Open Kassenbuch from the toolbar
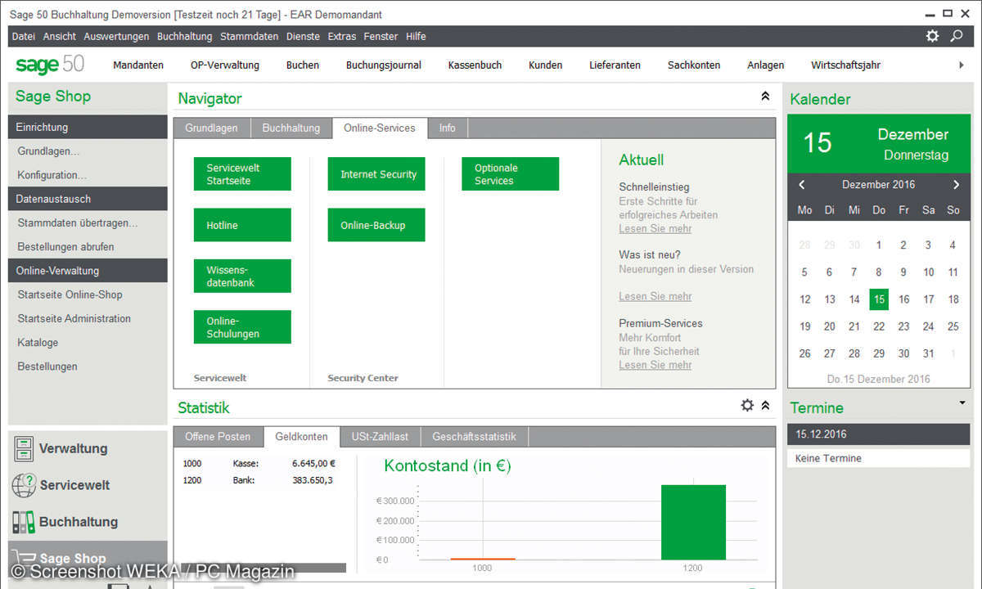Viewport: 982px width, 589px height. 475,65
